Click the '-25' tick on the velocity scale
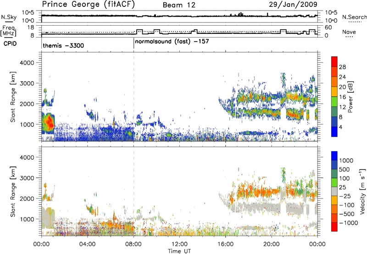The width and height of the screenshot is (367, 254). coord(345,196)
